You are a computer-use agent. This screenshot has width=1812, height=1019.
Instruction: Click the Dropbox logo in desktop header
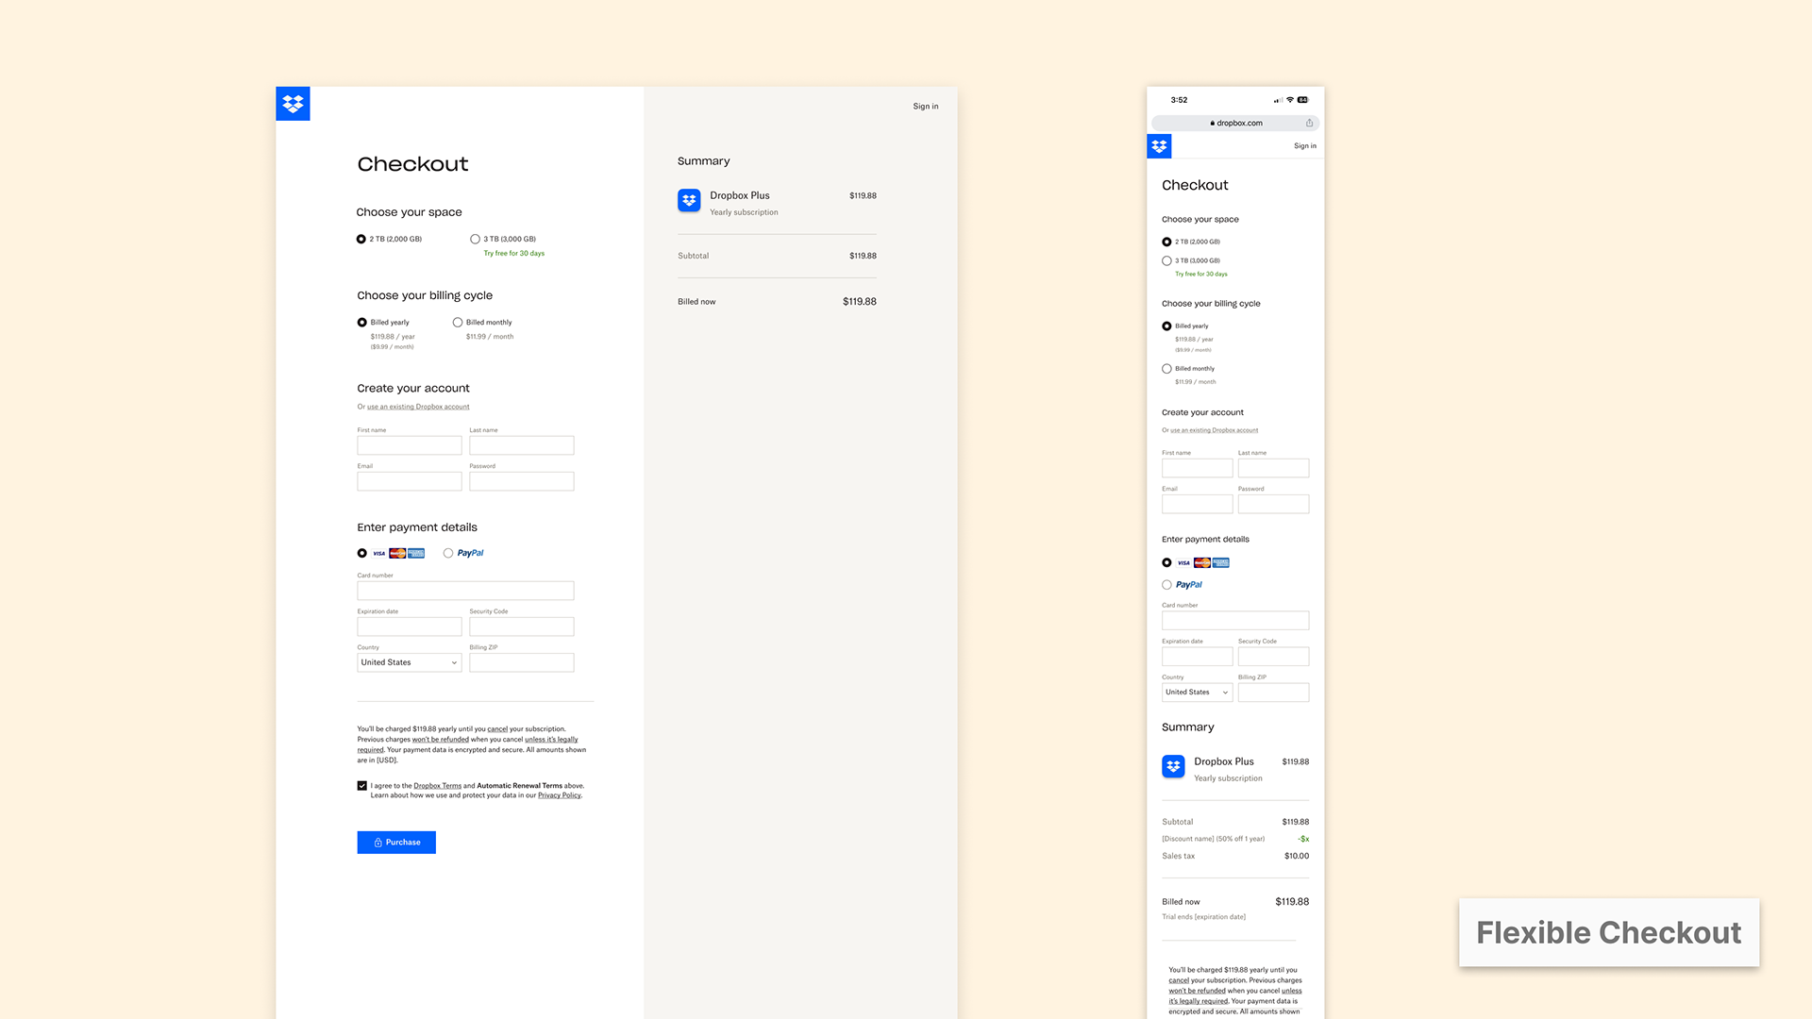(x=293, y=104)
